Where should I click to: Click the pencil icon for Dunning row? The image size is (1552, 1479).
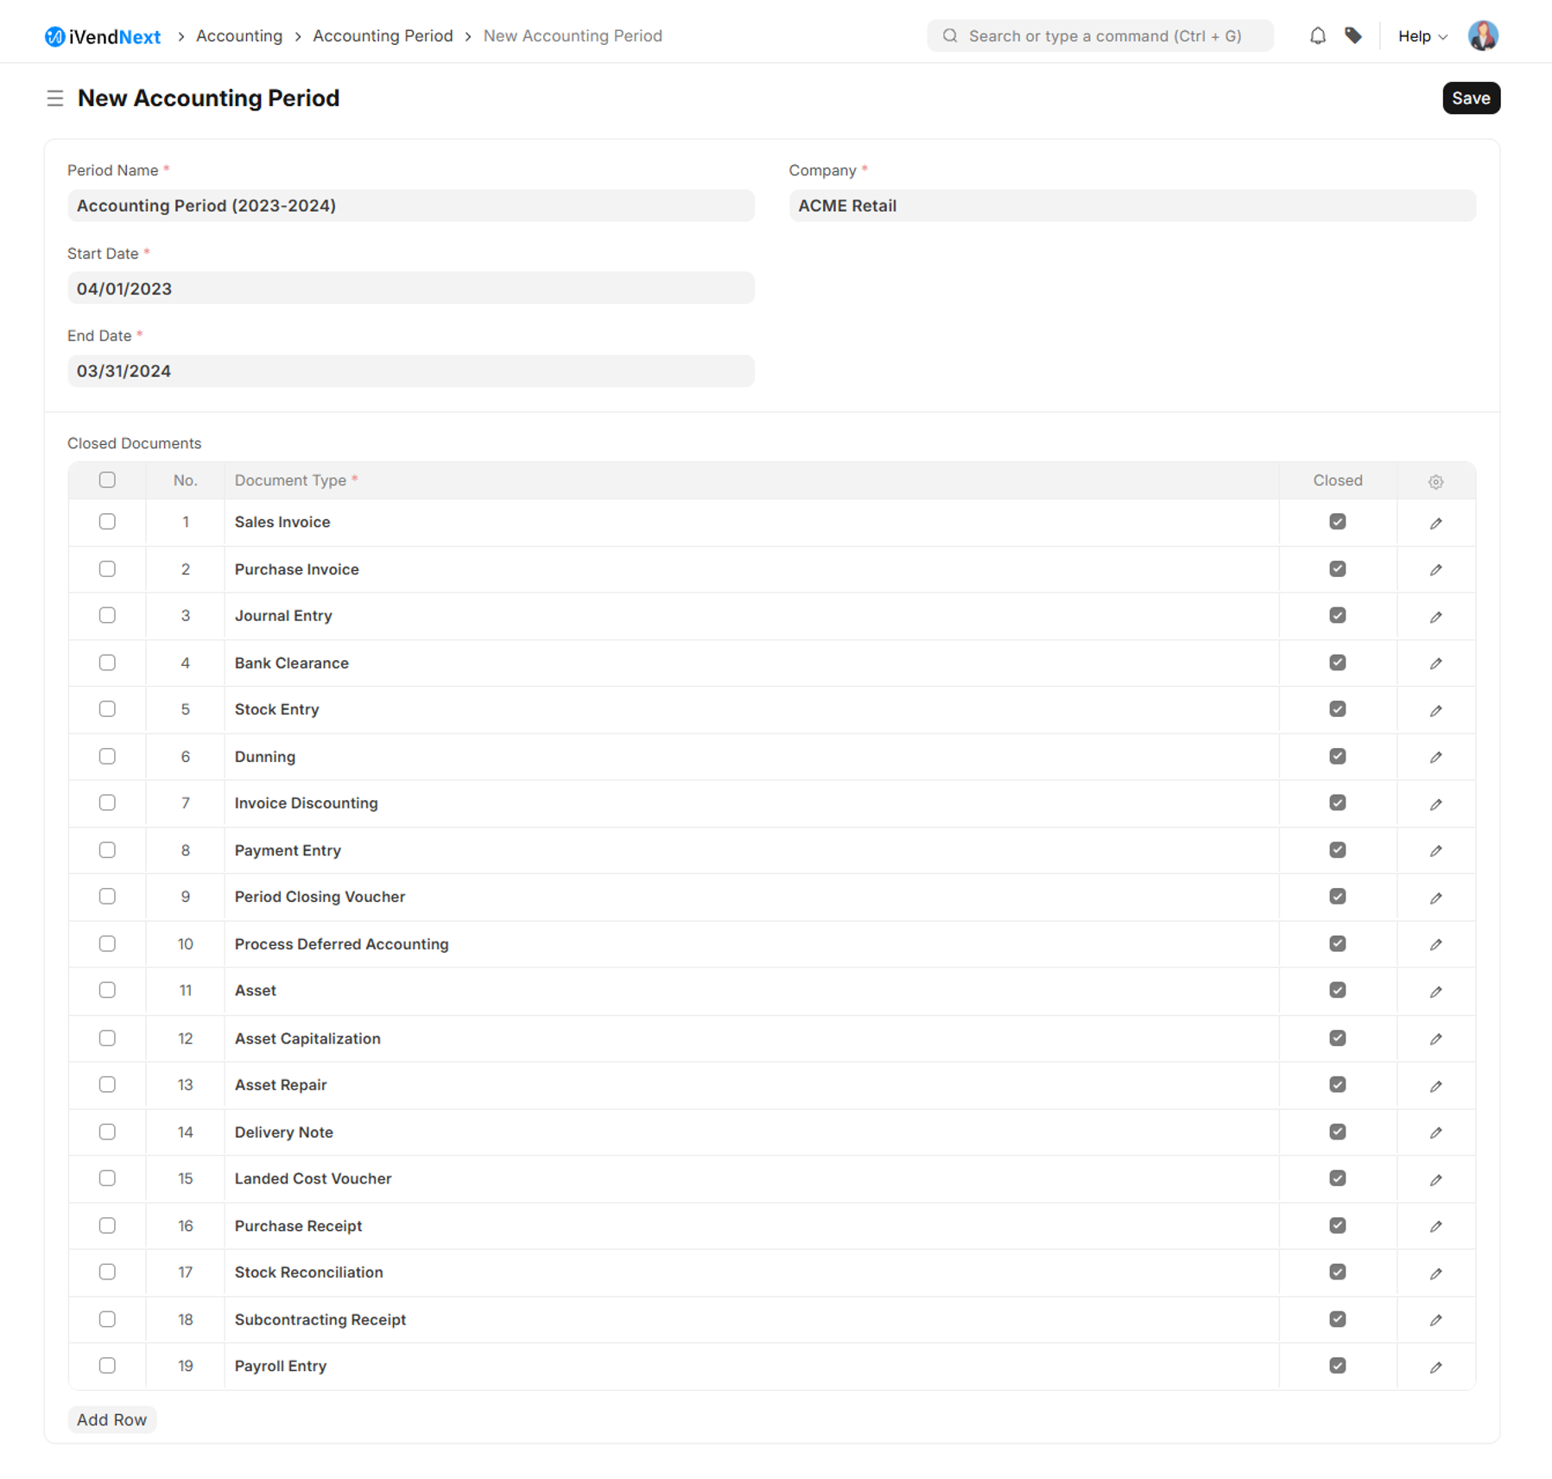coord(1435,757)
